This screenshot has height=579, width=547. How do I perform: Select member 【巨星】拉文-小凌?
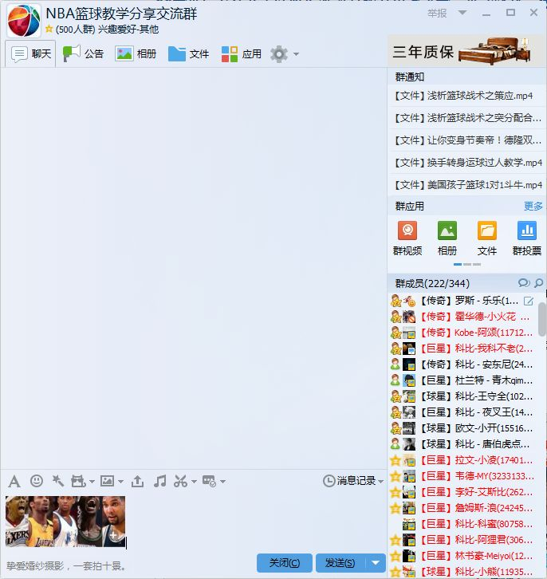(x=463, y=460)
